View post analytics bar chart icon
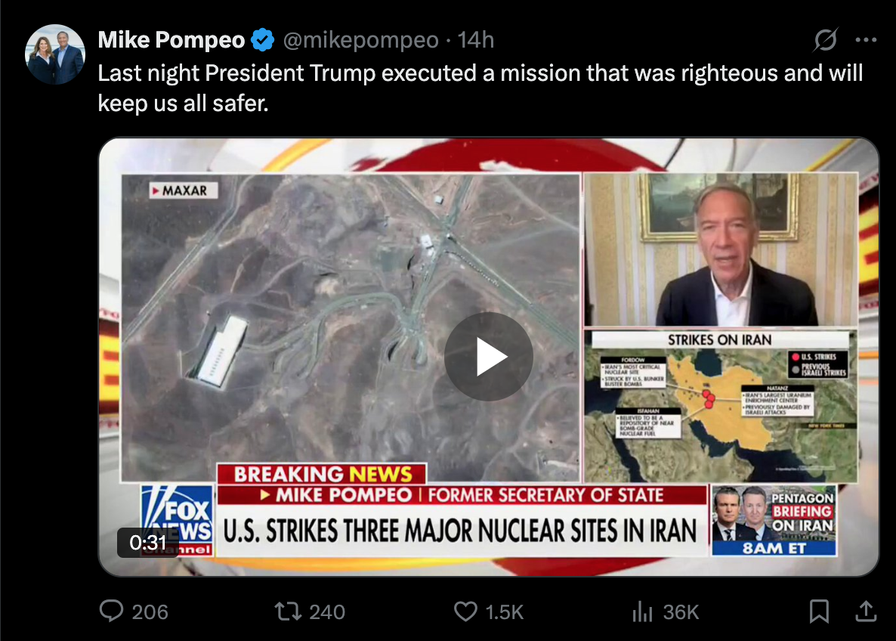 coord(643,612)
